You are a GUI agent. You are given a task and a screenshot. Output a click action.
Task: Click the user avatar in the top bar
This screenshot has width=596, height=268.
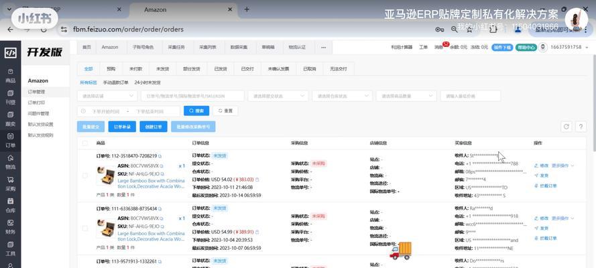point(544,47)
